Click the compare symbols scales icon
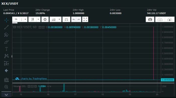Viewport: 176px width, 98px height. pyautogui.click(x=66, y=19)
